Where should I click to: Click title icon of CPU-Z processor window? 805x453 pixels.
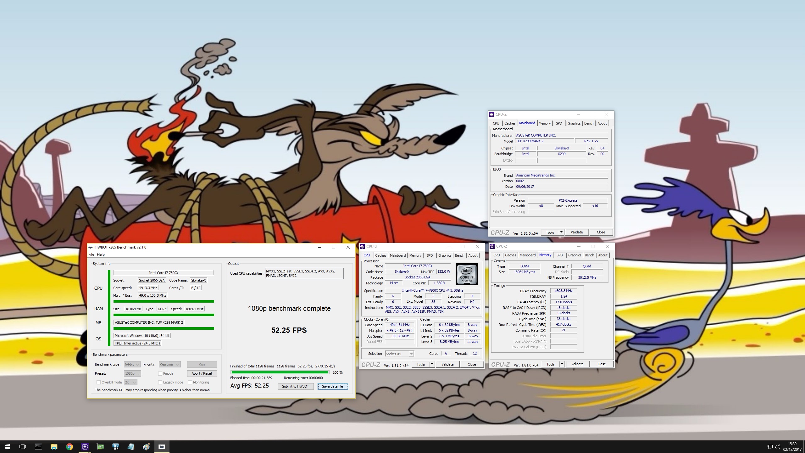pos(362,247)
